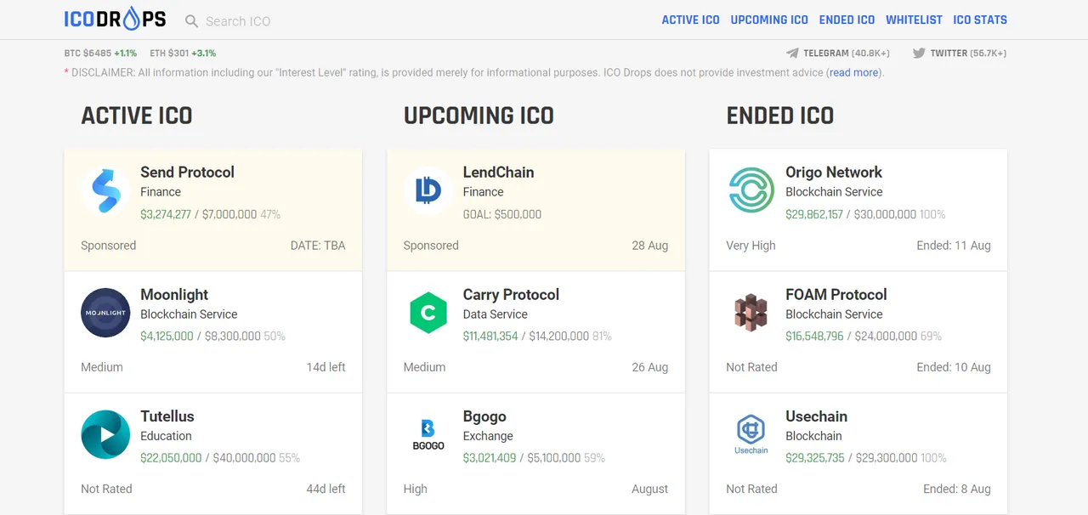Click LendChain's 28 Aug date
The width and height of the screenshot is (1088, 515).
coord(649,245)
